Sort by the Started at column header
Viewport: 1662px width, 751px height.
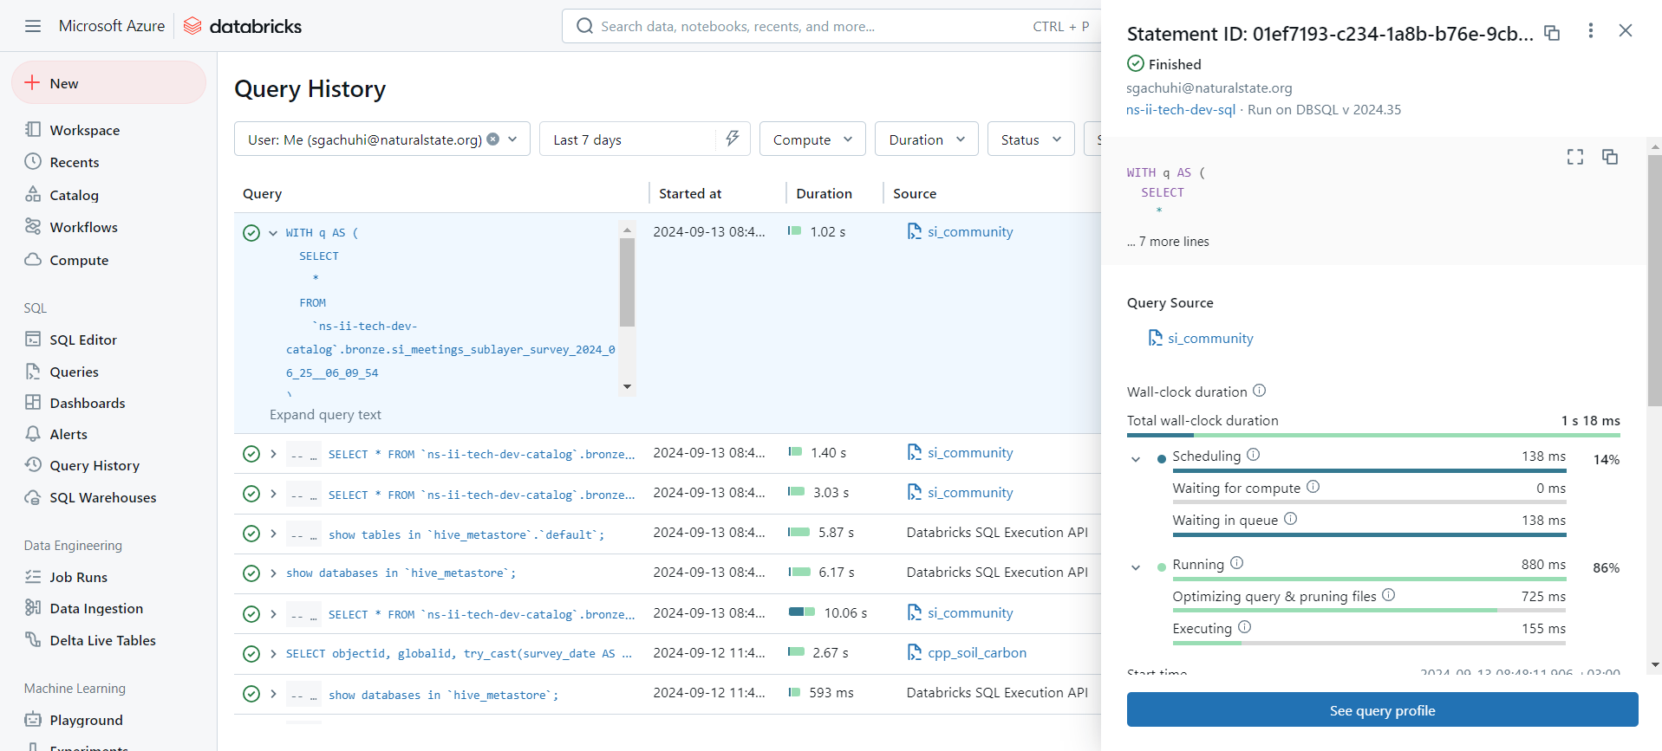pyautogui.click(x=690, y=193)
